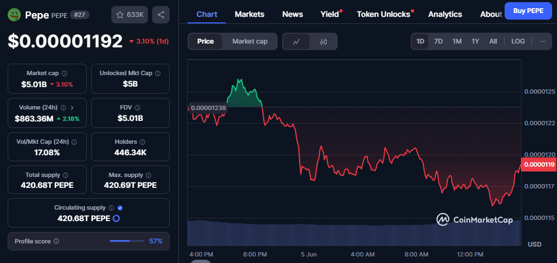Set chart range to 1D
This screenshot has height=263, width=557.
point(420,41)
